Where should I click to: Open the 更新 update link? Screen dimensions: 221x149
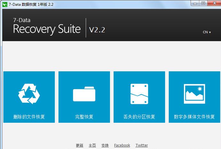[80, 145]
